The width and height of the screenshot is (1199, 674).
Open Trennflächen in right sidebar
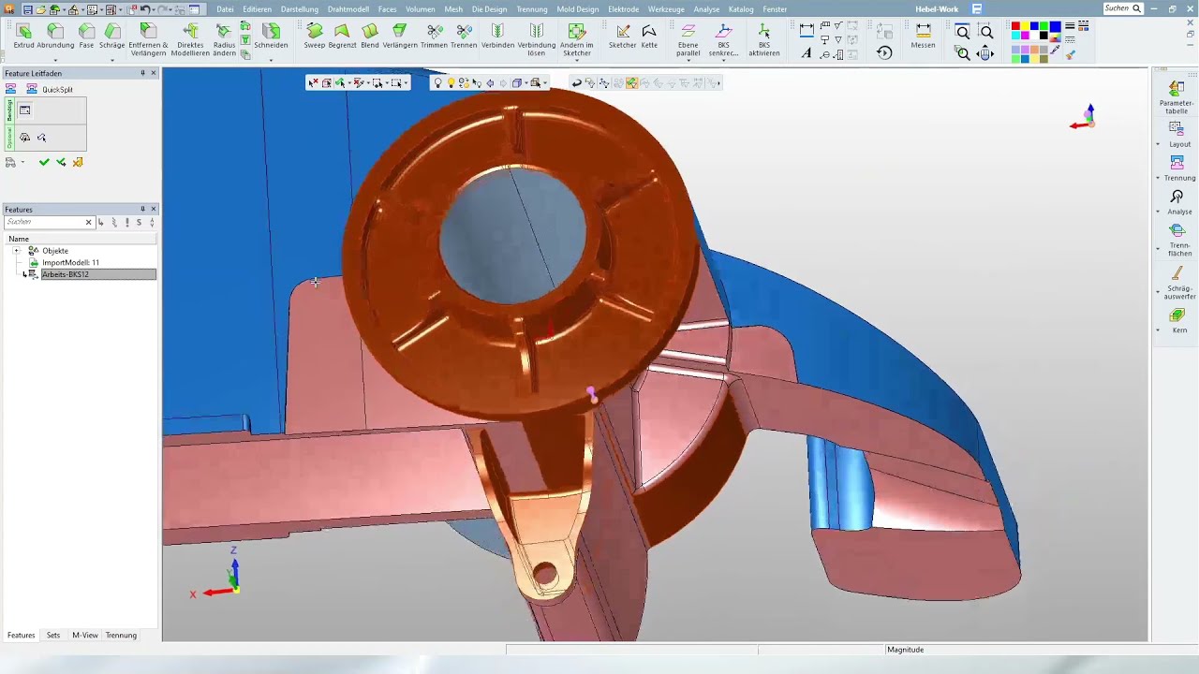[1178, 240]
